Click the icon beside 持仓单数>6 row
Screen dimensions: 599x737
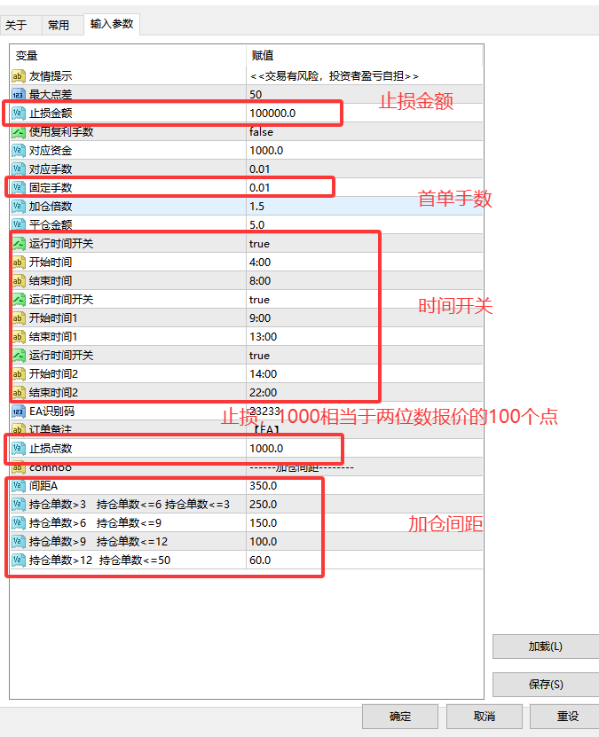(x=18, y=522)
